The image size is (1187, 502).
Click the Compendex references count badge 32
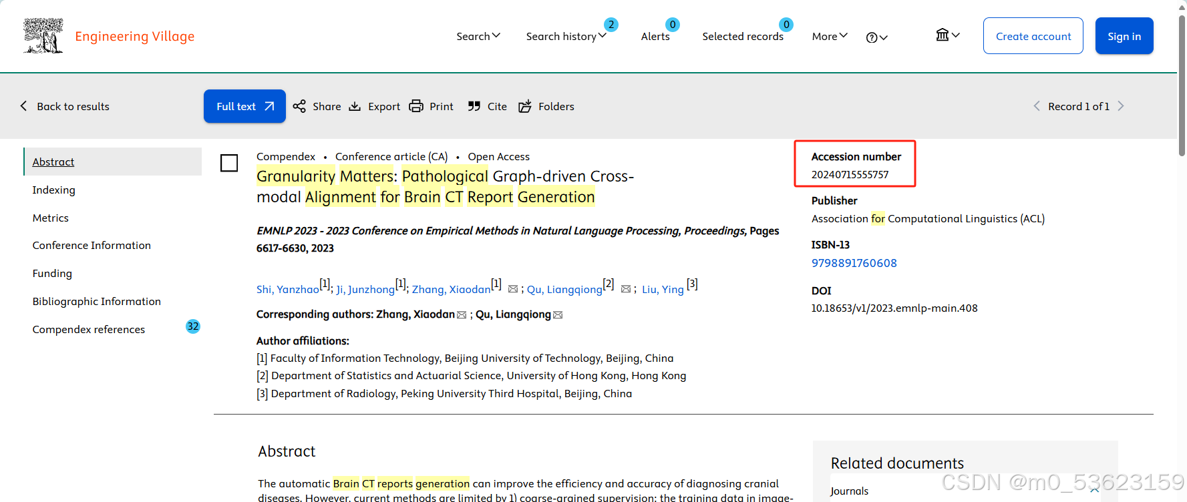(193, 326)
